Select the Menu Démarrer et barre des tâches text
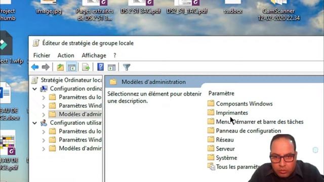This screenshot has height=182, width=324. click(x=260, y=121)
